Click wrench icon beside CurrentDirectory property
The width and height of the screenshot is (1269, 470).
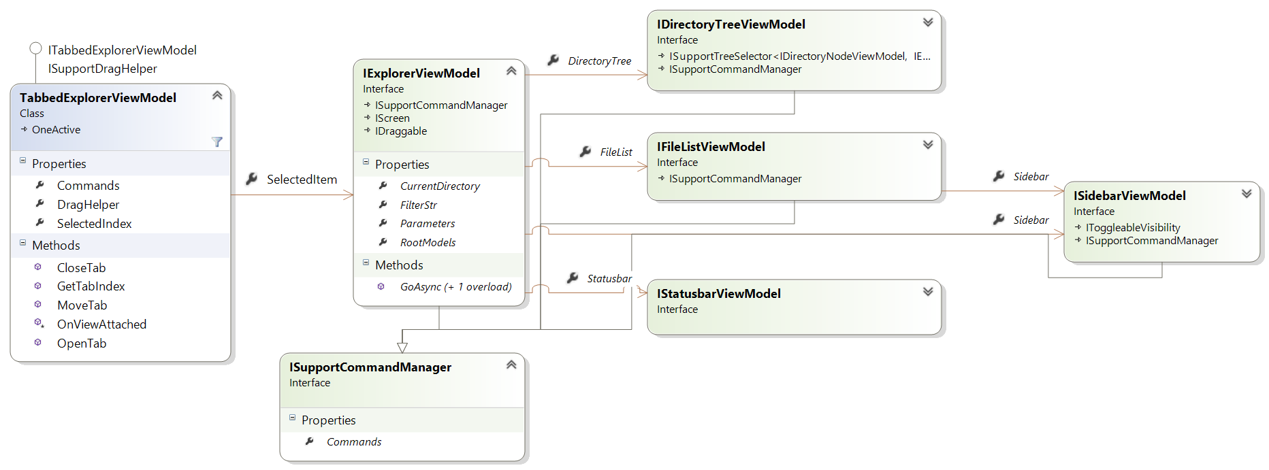pos(383,185)
